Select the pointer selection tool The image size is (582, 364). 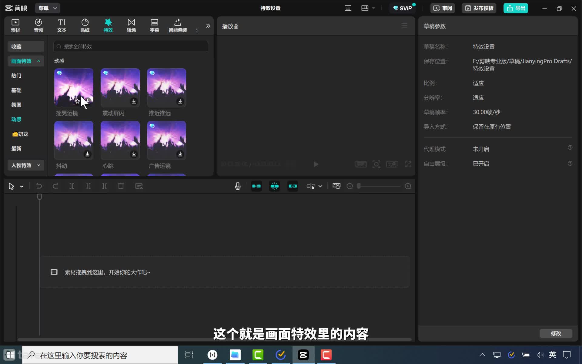click(x=12, y=186)
